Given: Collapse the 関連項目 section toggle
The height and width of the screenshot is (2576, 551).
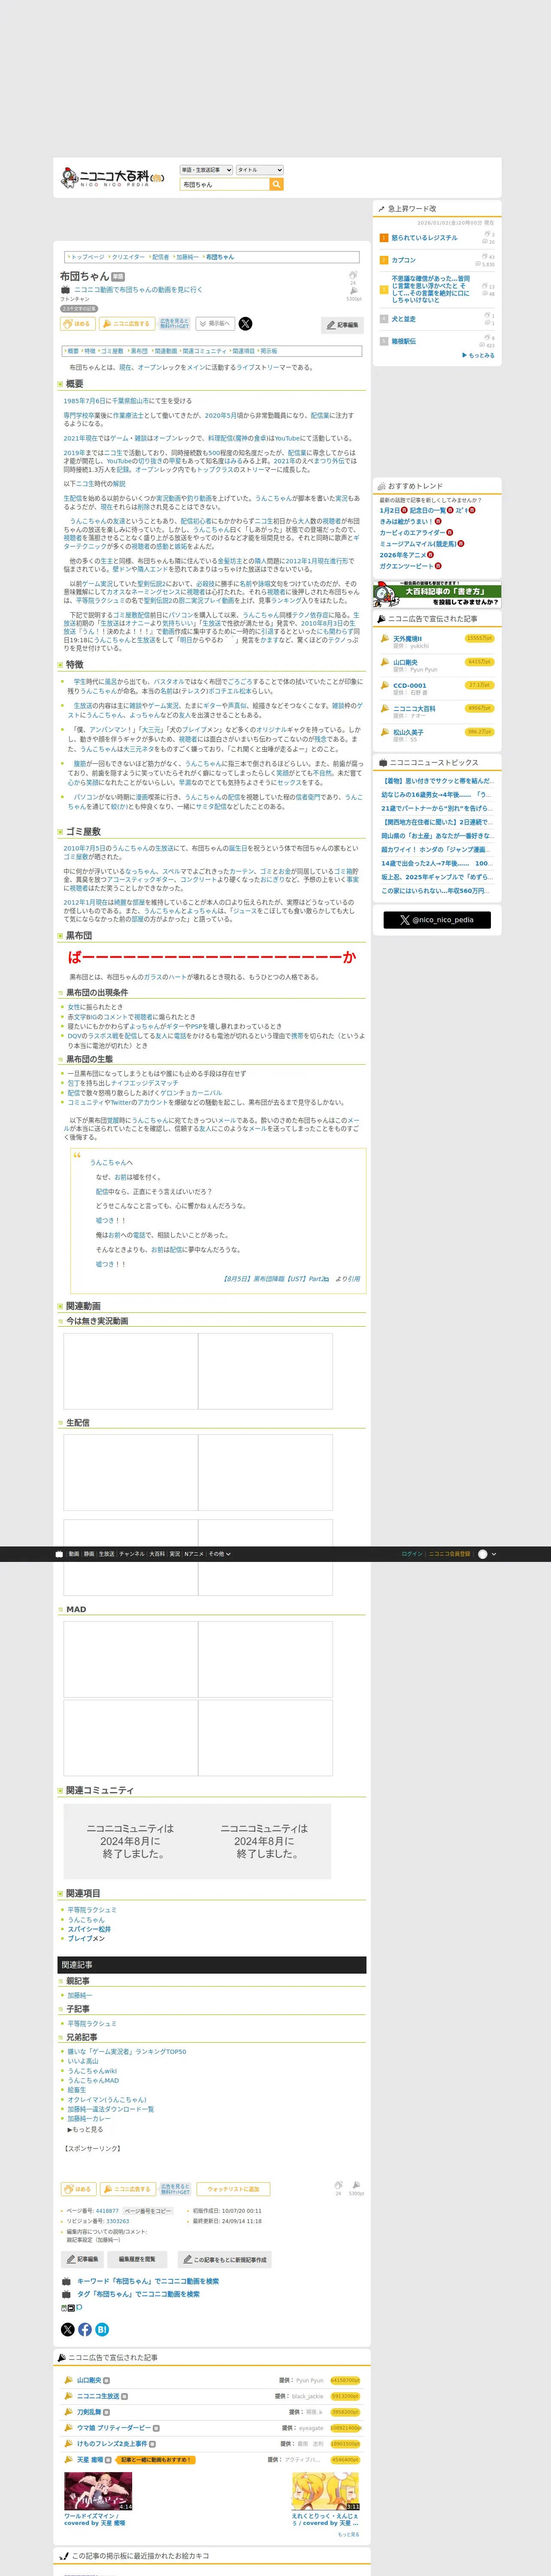Looking at the screenshot, I should (x=60, y=1893).
